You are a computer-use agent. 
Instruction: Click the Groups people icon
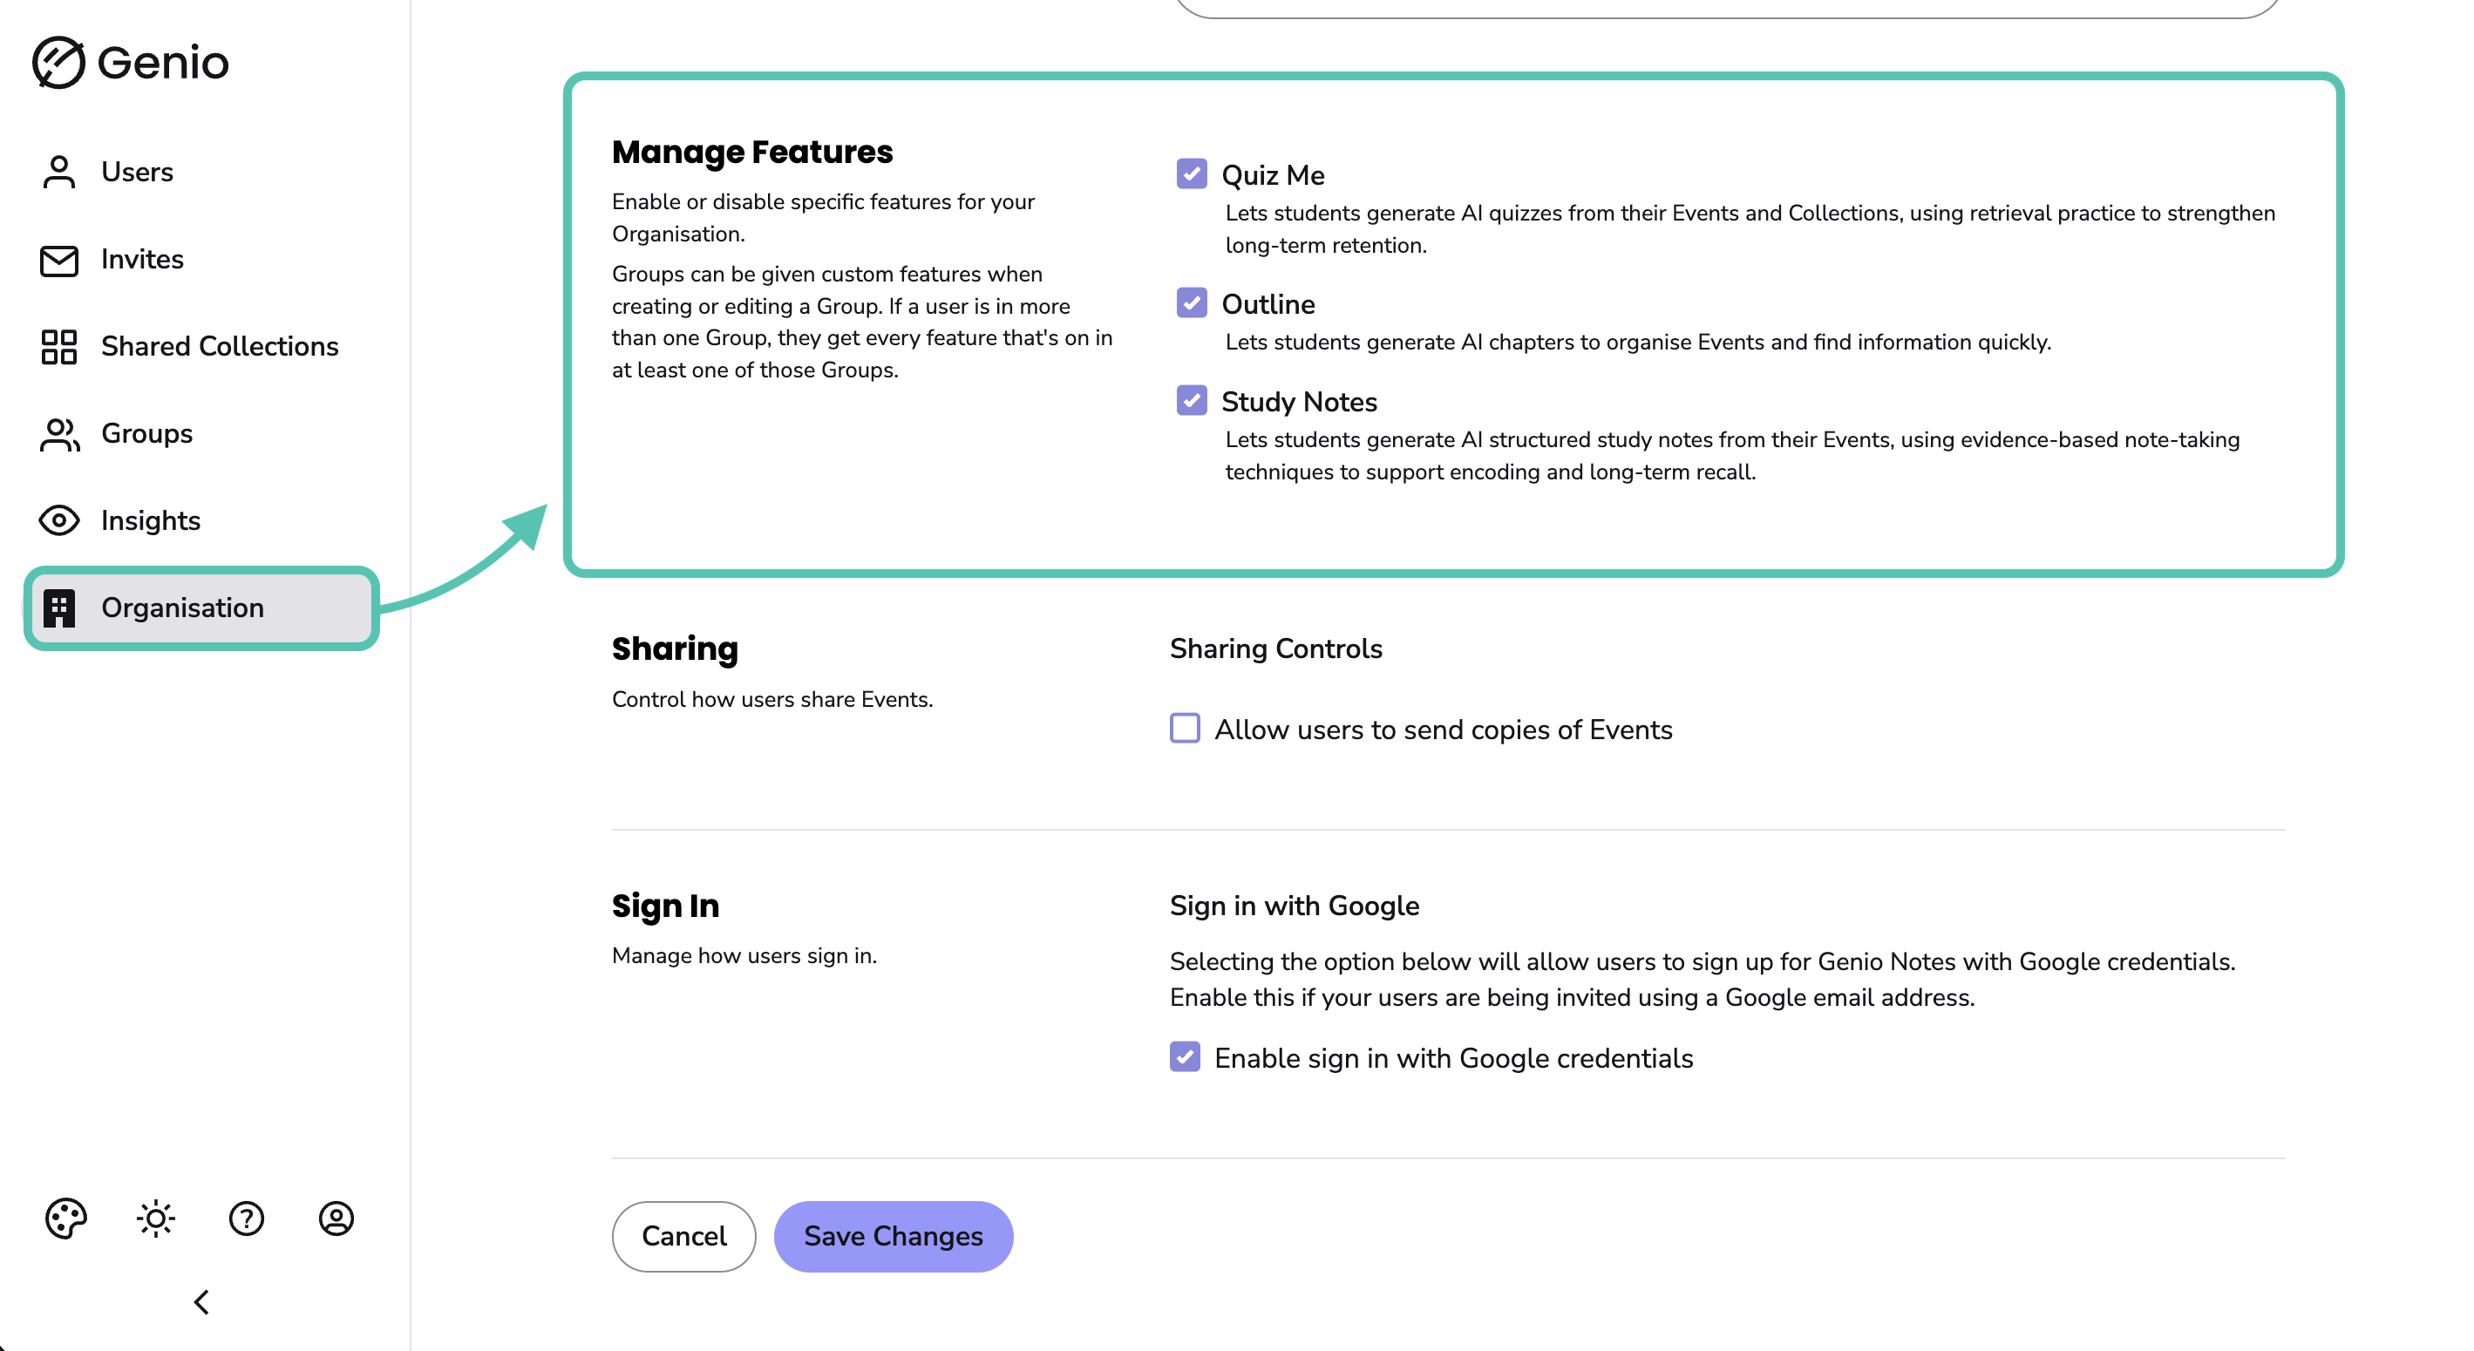pos(59,434)
